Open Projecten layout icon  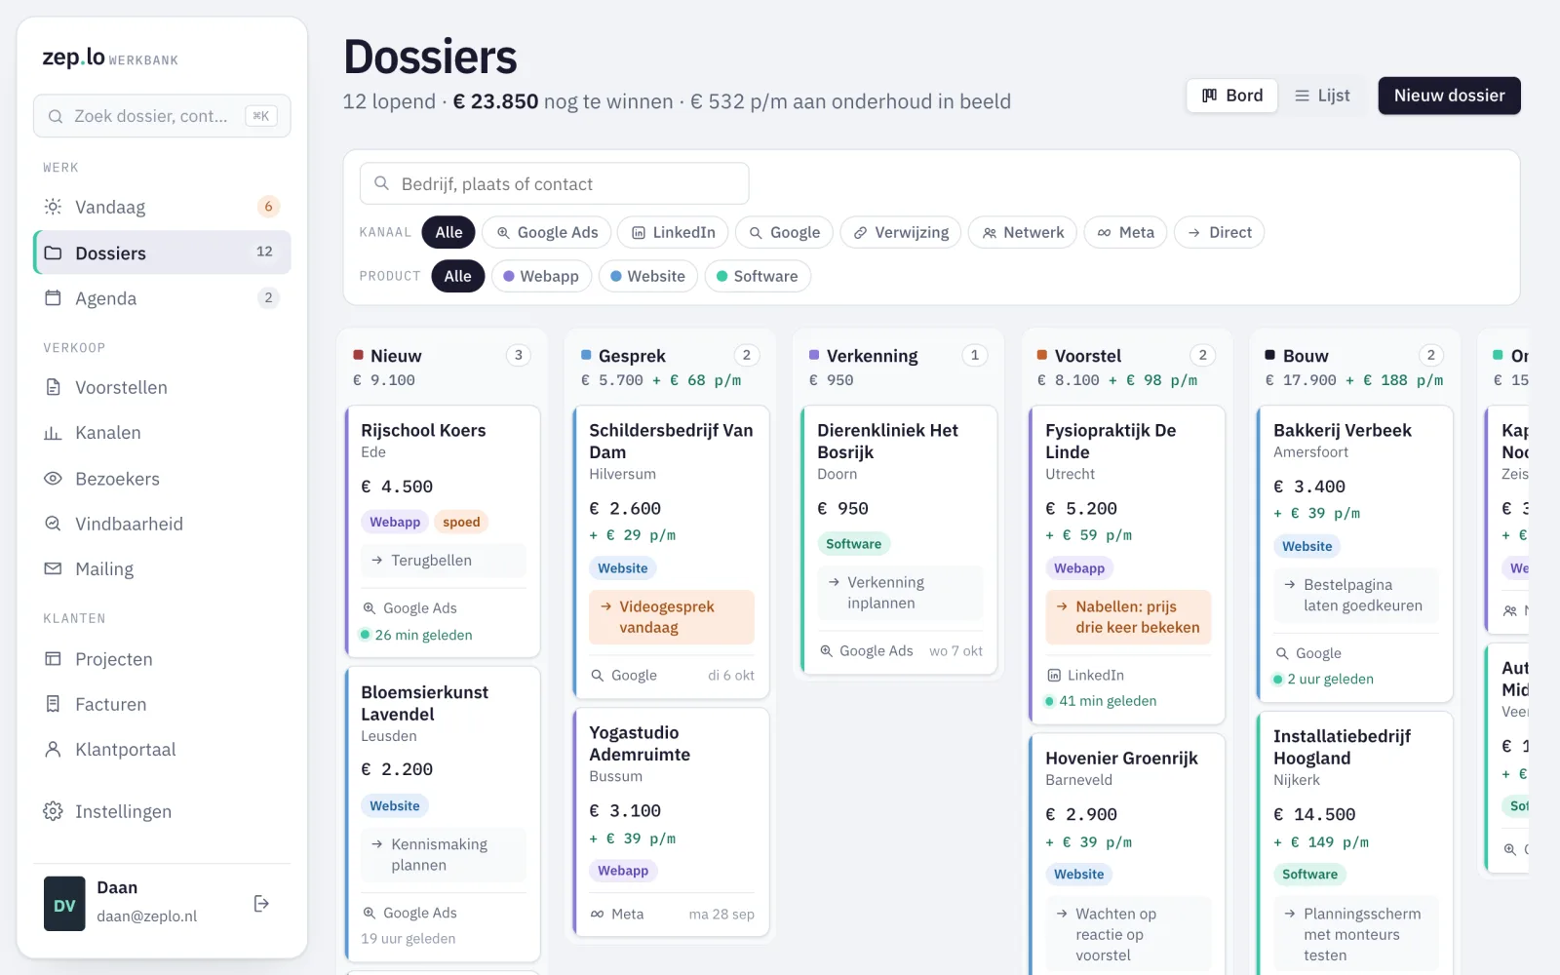(x=54, y=659)
